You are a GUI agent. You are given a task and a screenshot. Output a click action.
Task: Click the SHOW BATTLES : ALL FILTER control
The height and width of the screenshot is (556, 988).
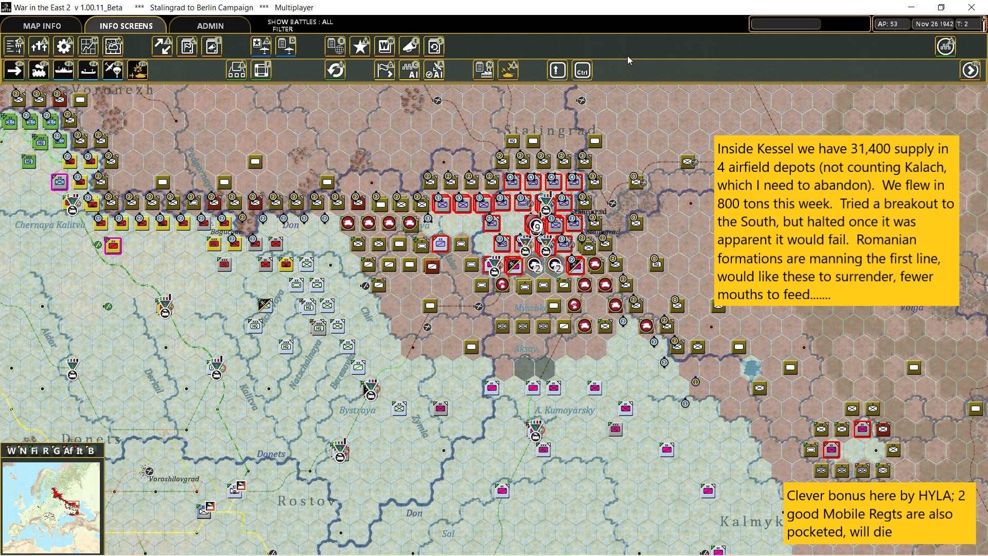[x=300, y=25]
